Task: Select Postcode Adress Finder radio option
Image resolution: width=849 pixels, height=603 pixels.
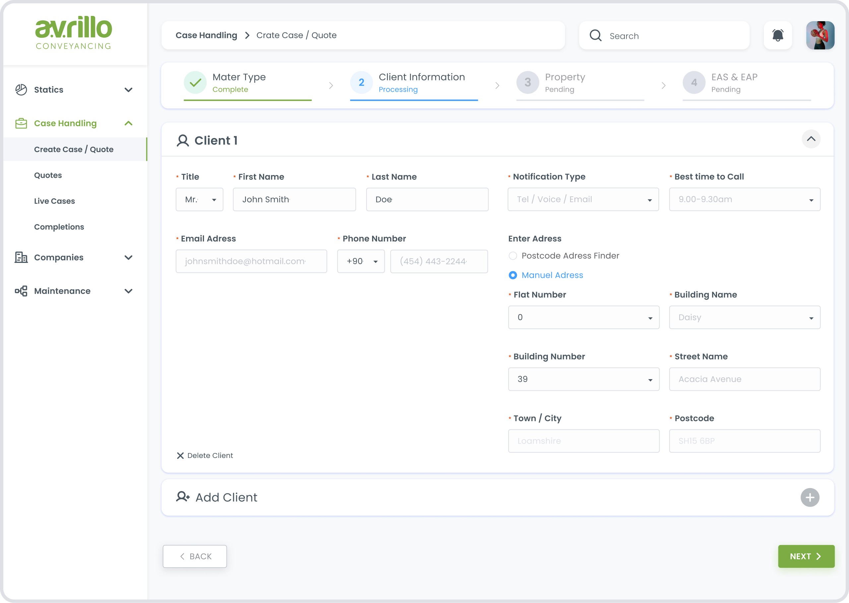Action: 513,256
